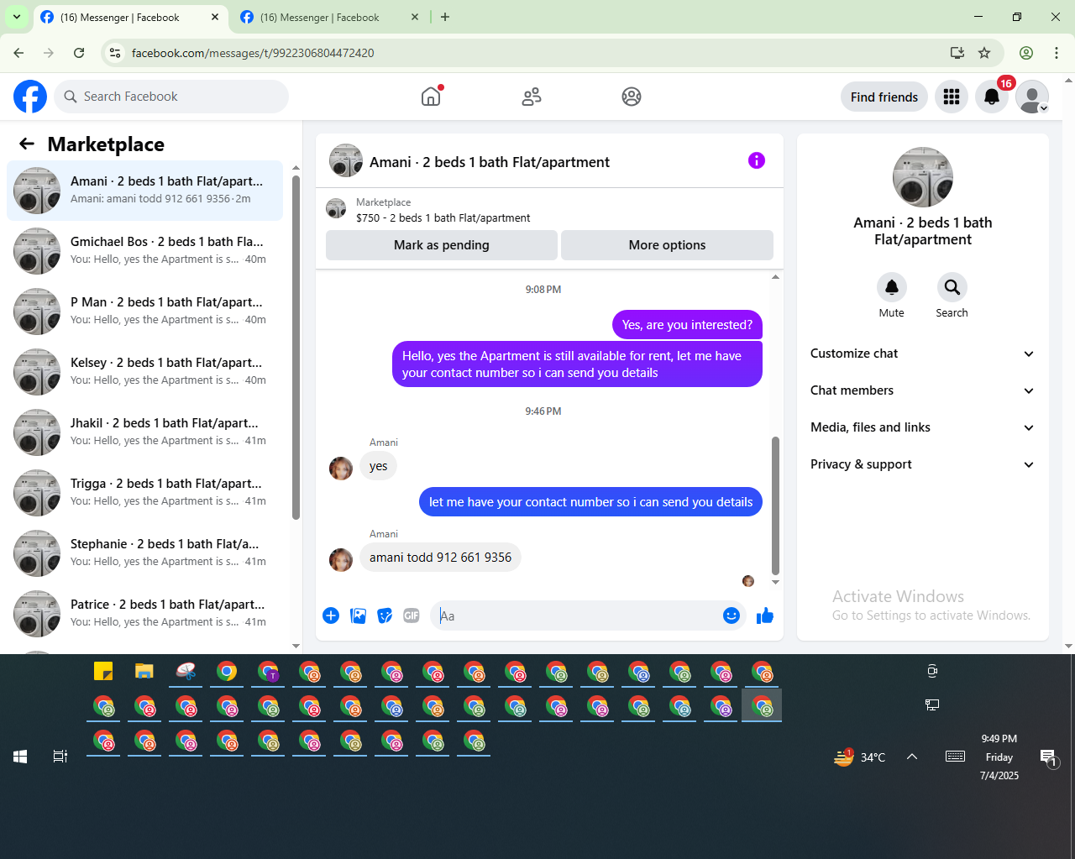The width and height of the screenshot is (1075, 859).
Task: Open the Friends icon in top navigation
Action: pos(532,97)
